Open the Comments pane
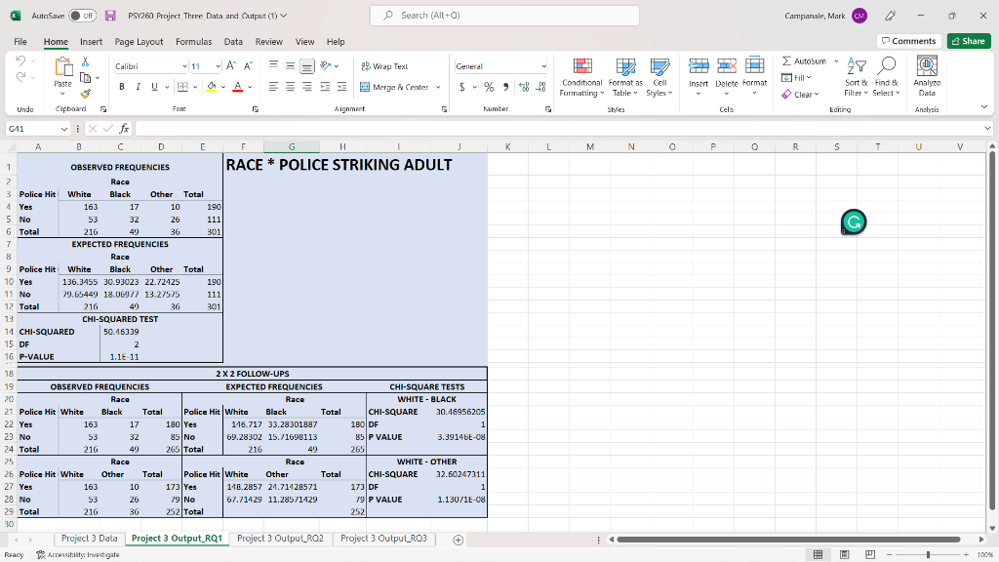Screen dimensions: 999x562 tap(908, 41)
